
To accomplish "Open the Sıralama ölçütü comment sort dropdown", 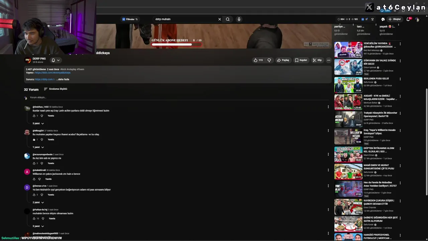I will tap(56, 89).
